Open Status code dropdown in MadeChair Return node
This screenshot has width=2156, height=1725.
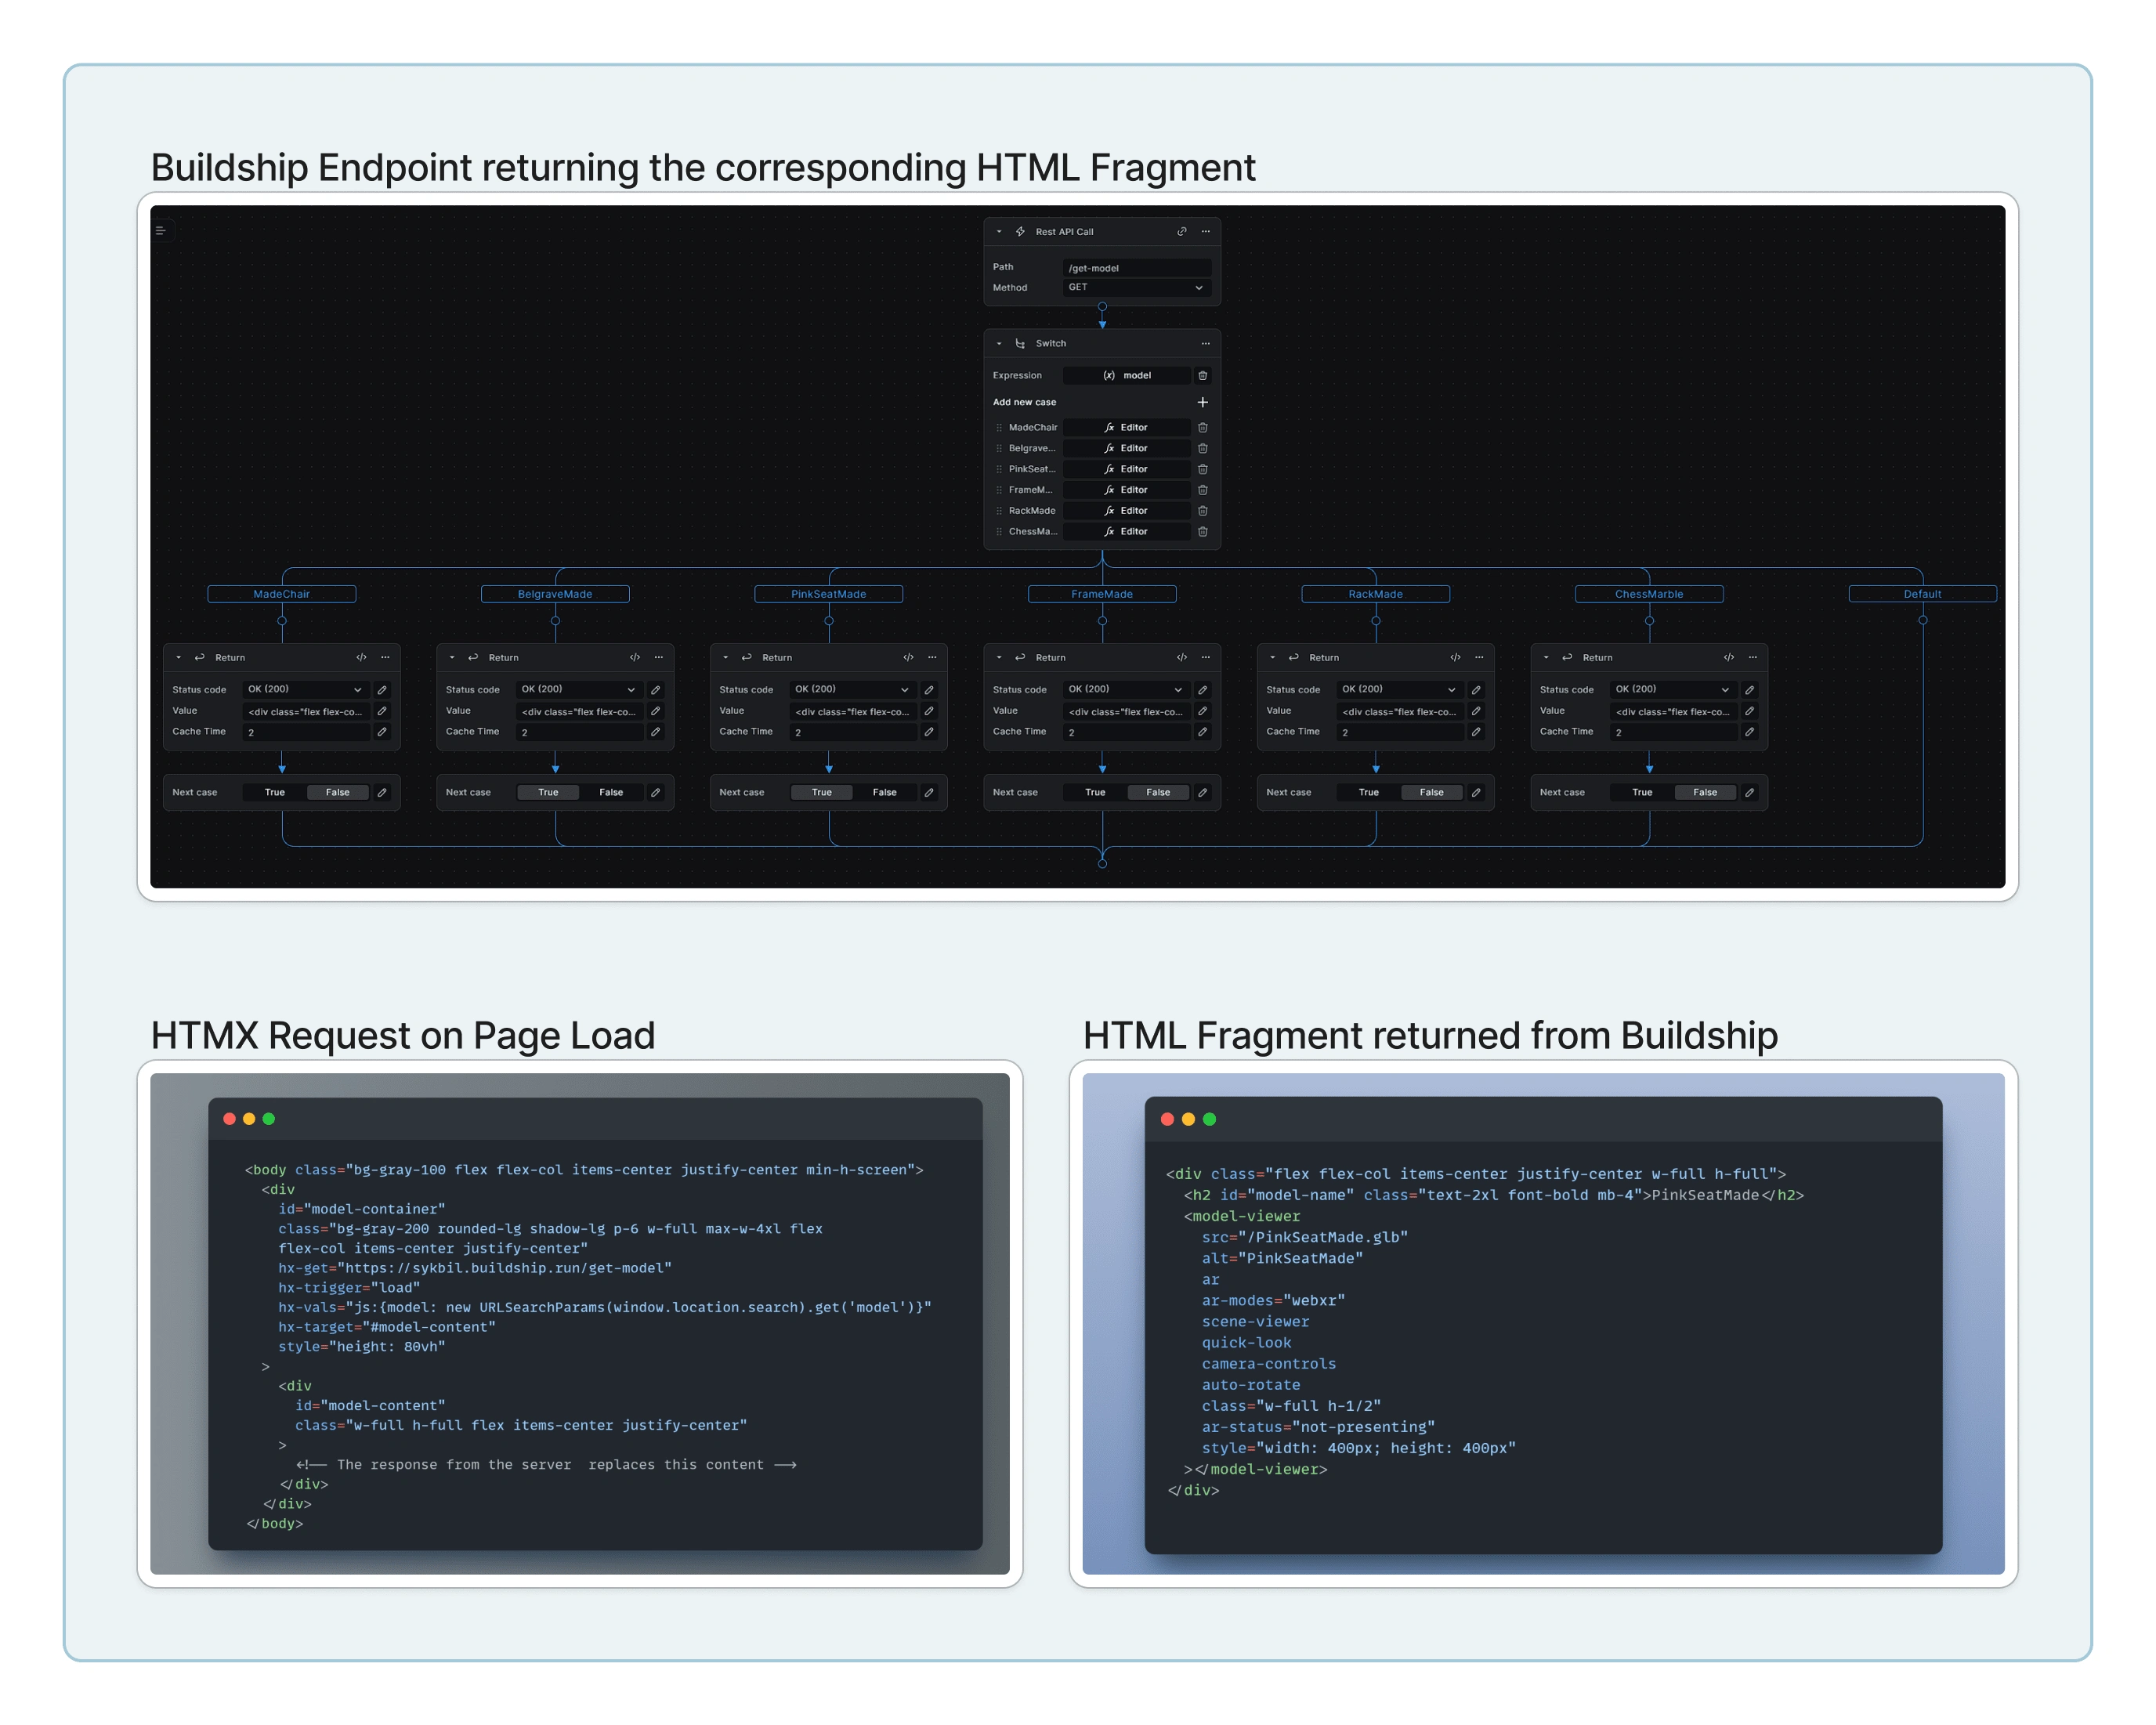[306, 689]
